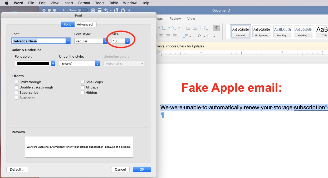
Task: Click the Helvetica Neue font name field
Action: click(x=39, y=41)
